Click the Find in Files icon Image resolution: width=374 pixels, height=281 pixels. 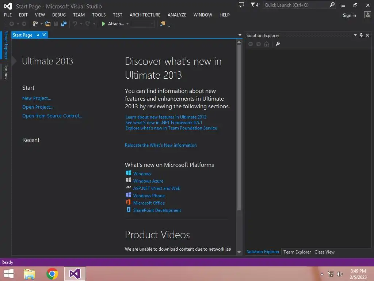(x=163, y=24)
